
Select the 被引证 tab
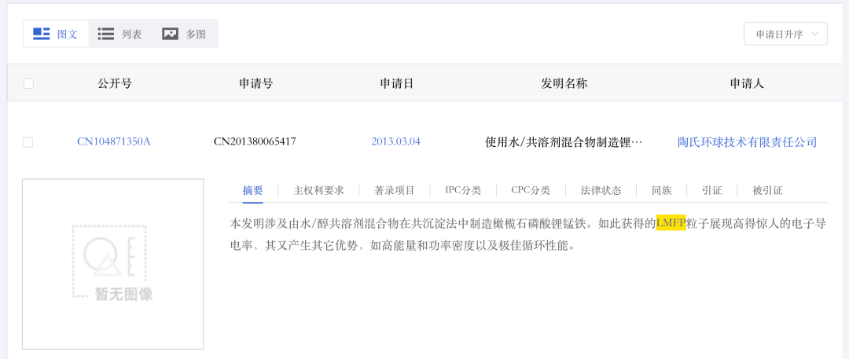pyautogui.click(x=768, y=191)
